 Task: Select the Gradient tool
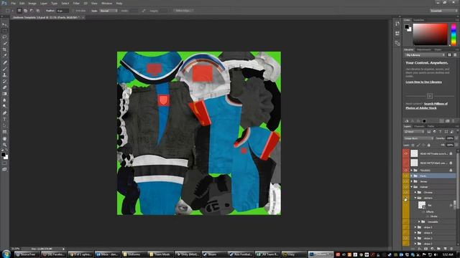click(4, 94)
